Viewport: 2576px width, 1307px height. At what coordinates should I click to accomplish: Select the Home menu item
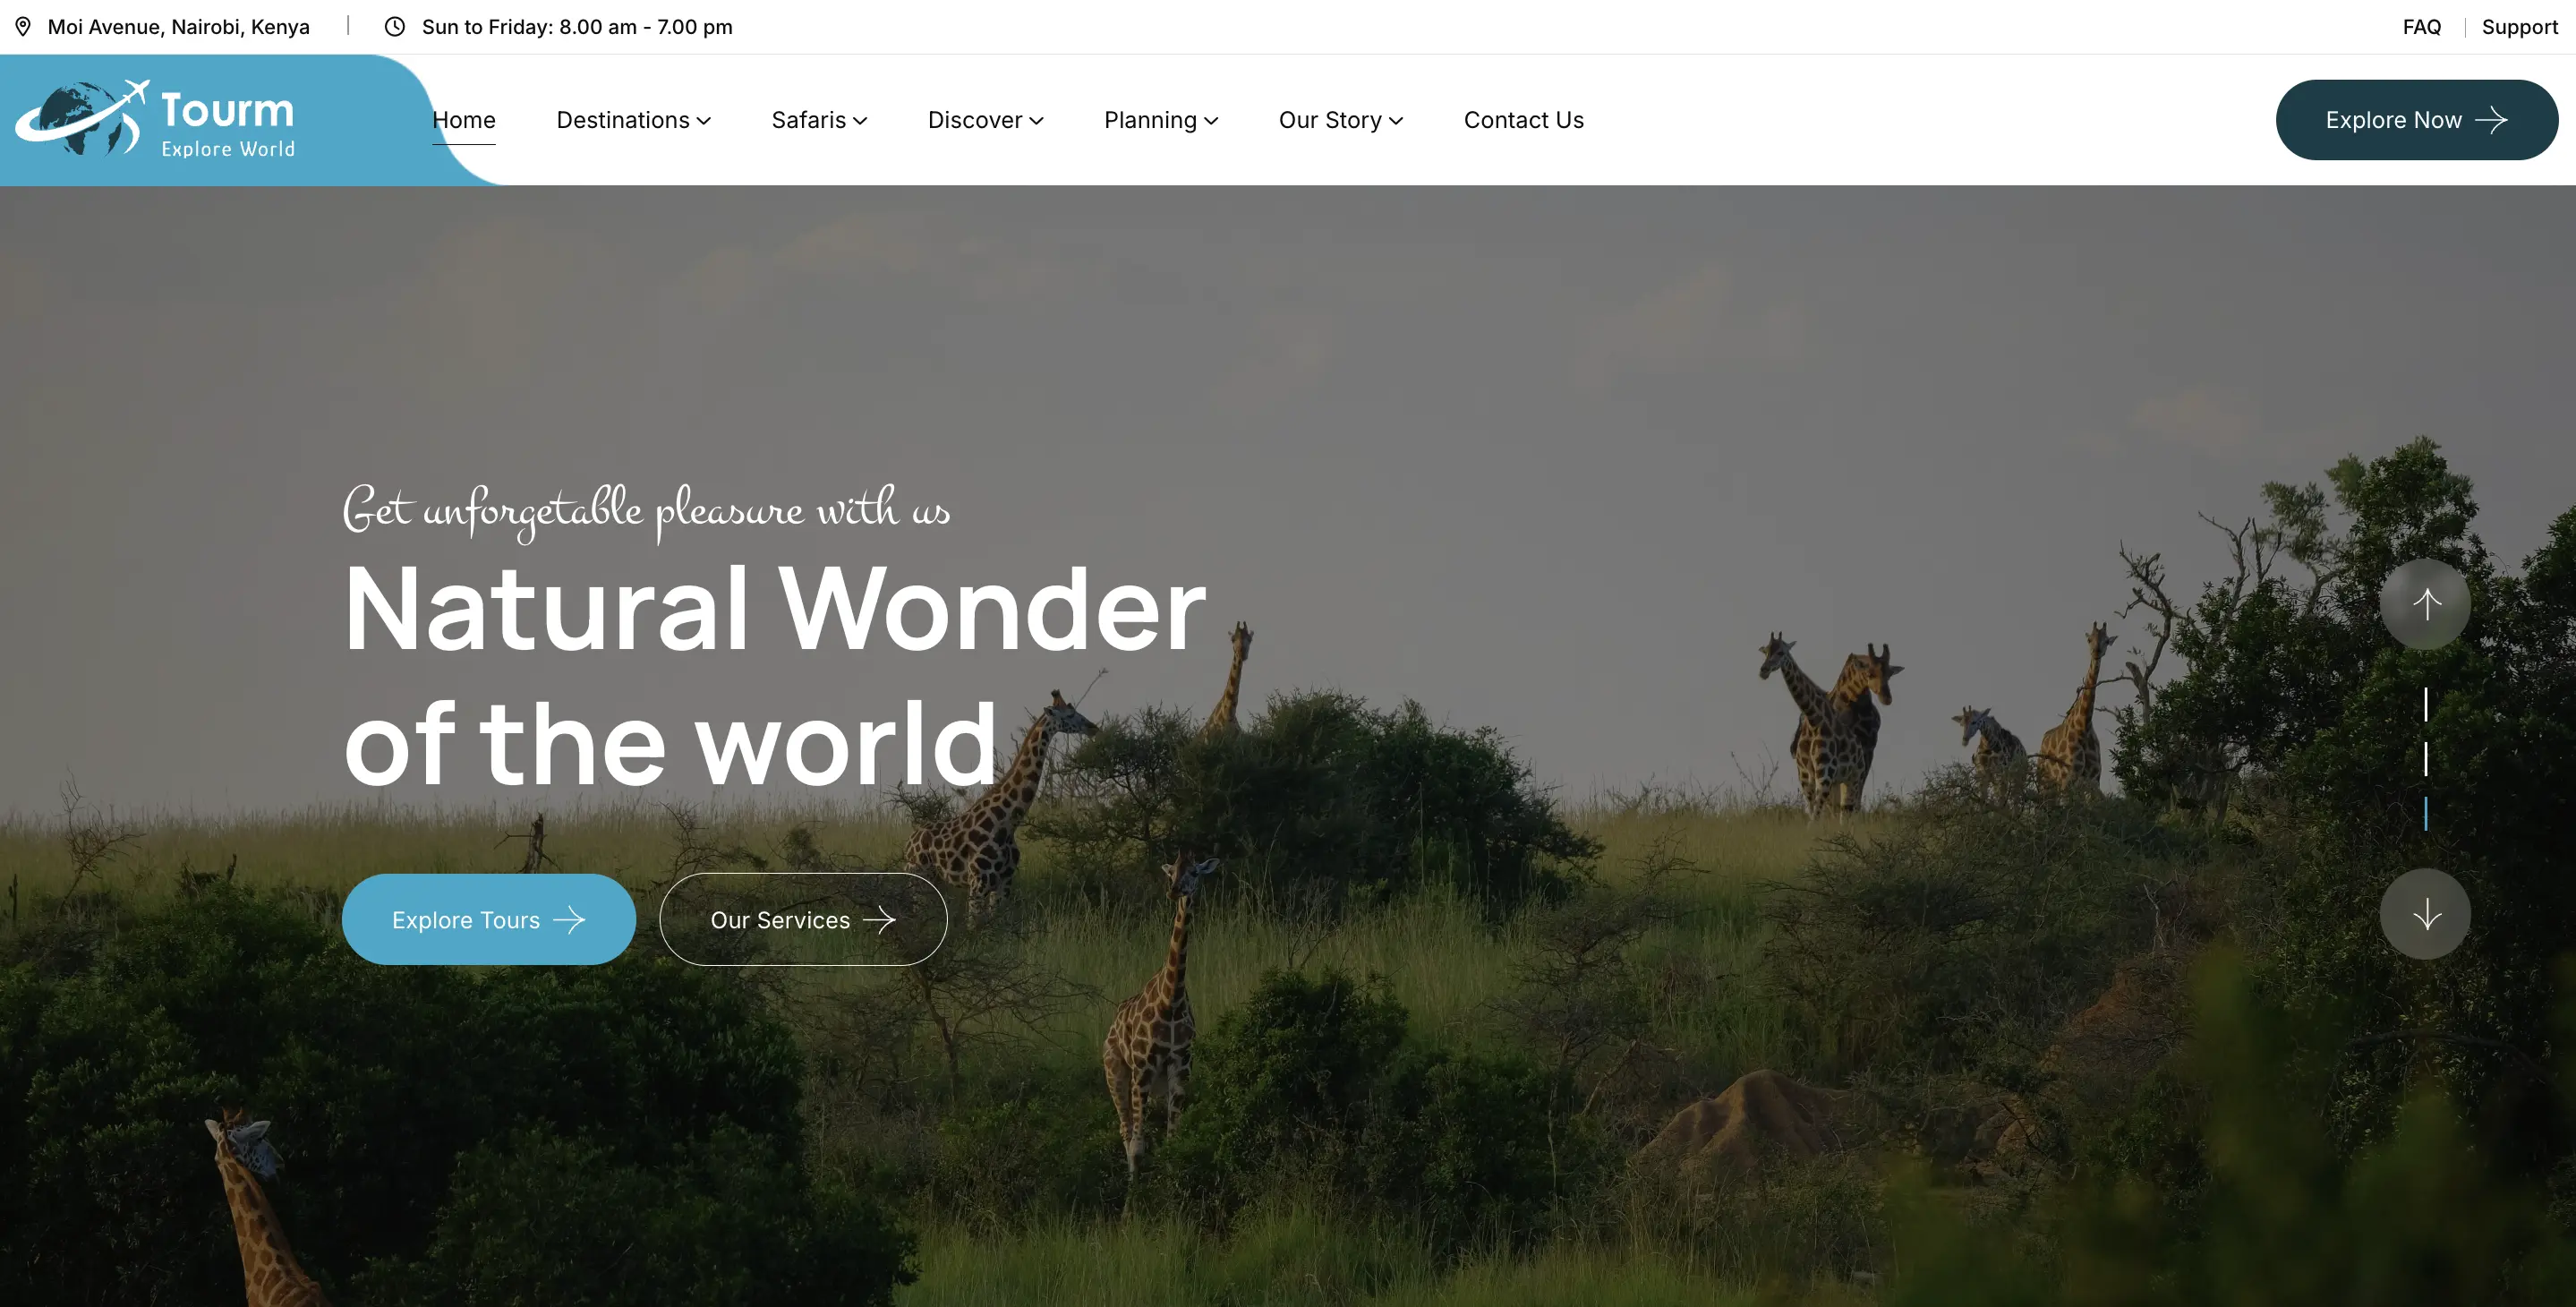tap(464, 120)
